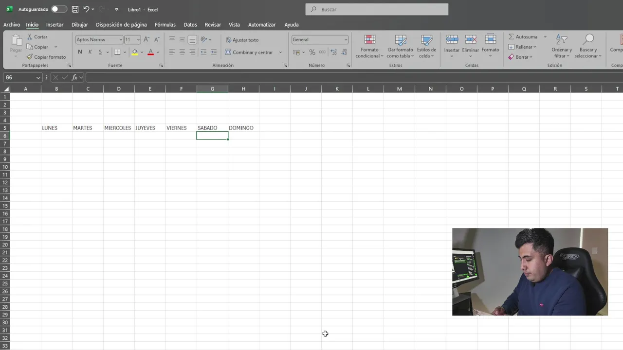
Task: Open the Fórmulas tab
Action: (x=165, y=25)
